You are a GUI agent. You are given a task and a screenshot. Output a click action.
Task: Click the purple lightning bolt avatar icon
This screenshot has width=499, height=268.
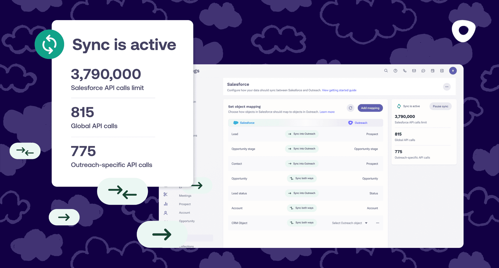click(x=453, y=71)
